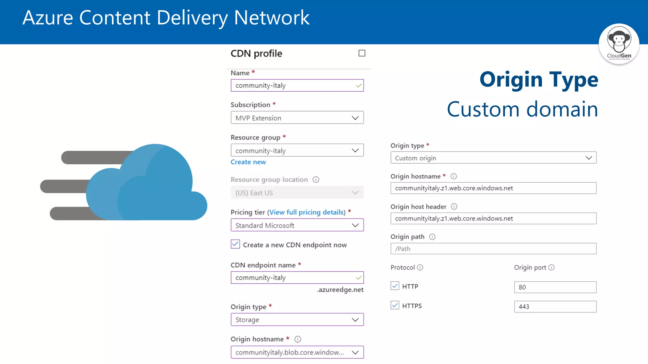Click the Origin host header text field
Image resolution: width=648 pixels, height=364 pixels.
click(493, 218)
